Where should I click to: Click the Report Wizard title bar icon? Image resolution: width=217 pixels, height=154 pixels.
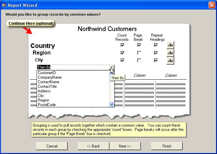point(4,5)
